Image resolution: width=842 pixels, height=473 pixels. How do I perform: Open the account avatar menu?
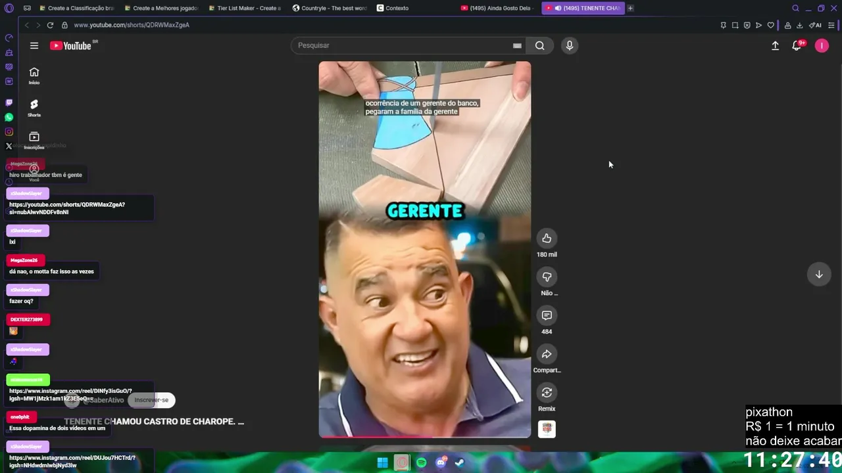point(822,45)
